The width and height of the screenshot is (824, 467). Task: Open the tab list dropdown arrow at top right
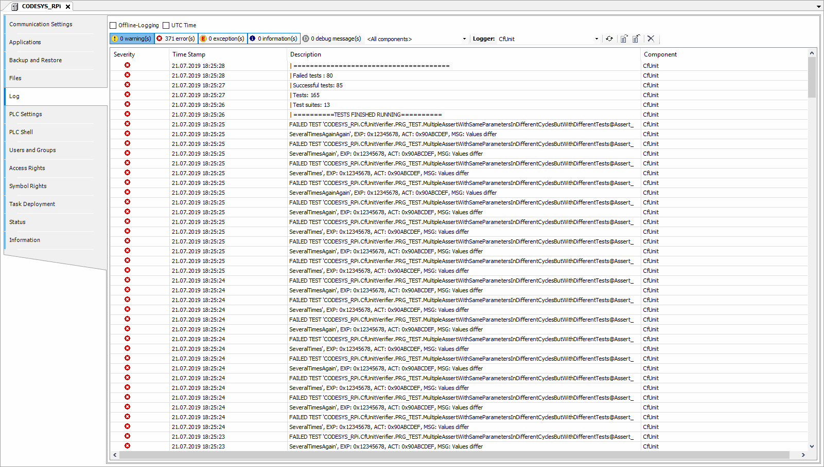pyautogui.click(x=819, y=7)
